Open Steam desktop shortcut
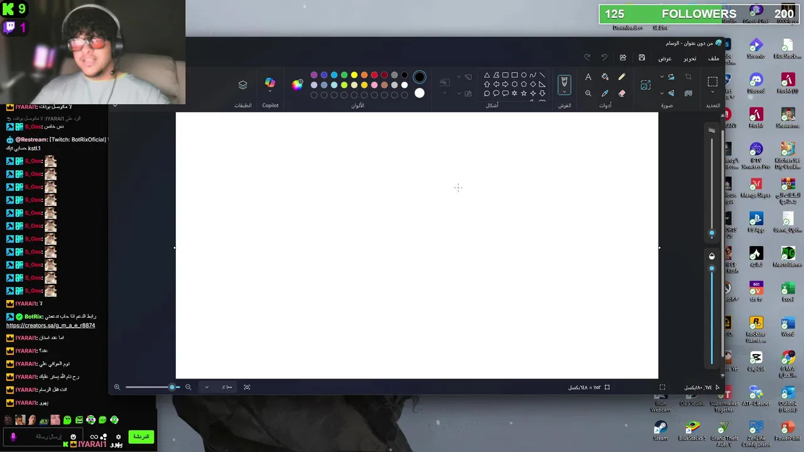Screen dimensions: 804x452 tap(660, 429)
